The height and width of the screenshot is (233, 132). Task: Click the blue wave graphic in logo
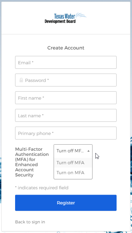pyautogui.click(x=81, y=15)
